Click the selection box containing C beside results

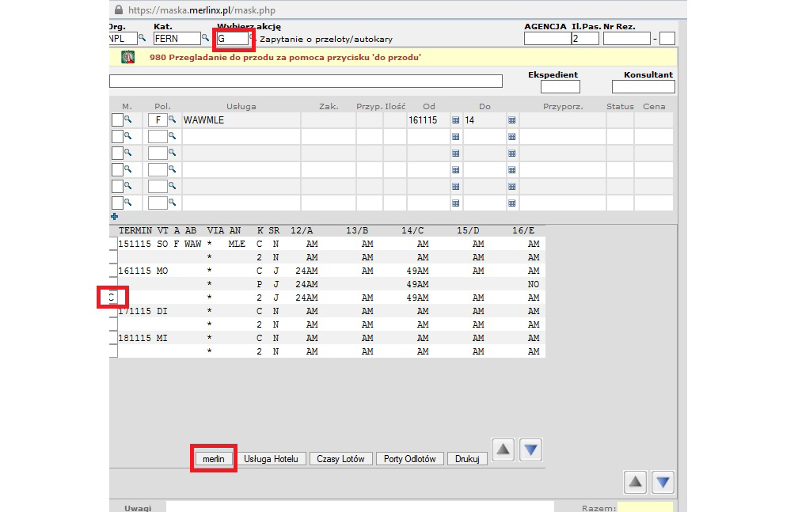113,298
